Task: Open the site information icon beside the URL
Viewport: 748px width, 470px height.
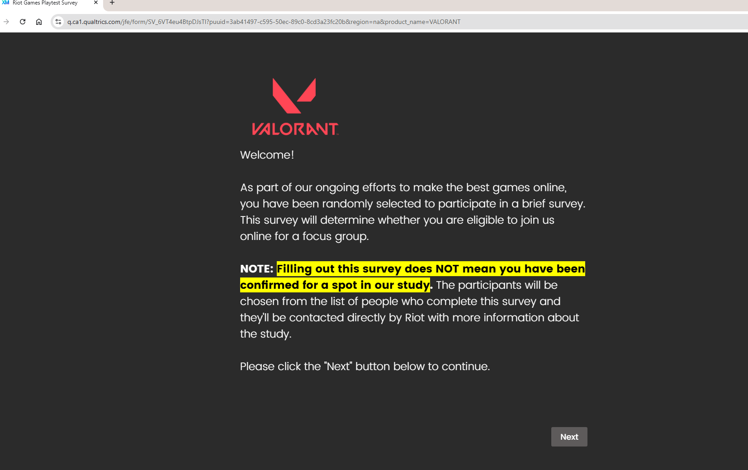Action: pos(58,22)
